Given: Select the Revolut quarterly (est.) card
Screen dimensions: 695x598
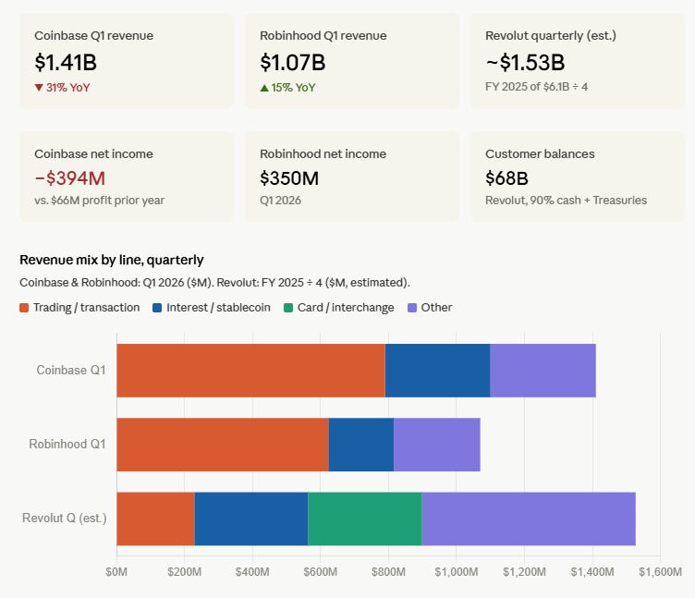Looking at the screenshot, I should 578,61.
